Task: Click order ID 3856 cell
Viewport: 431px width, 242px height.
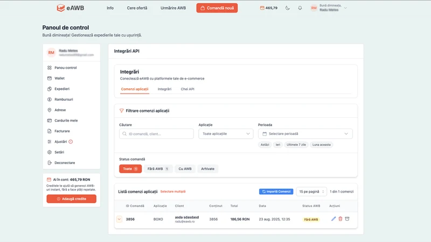Action: click(130, 219)
